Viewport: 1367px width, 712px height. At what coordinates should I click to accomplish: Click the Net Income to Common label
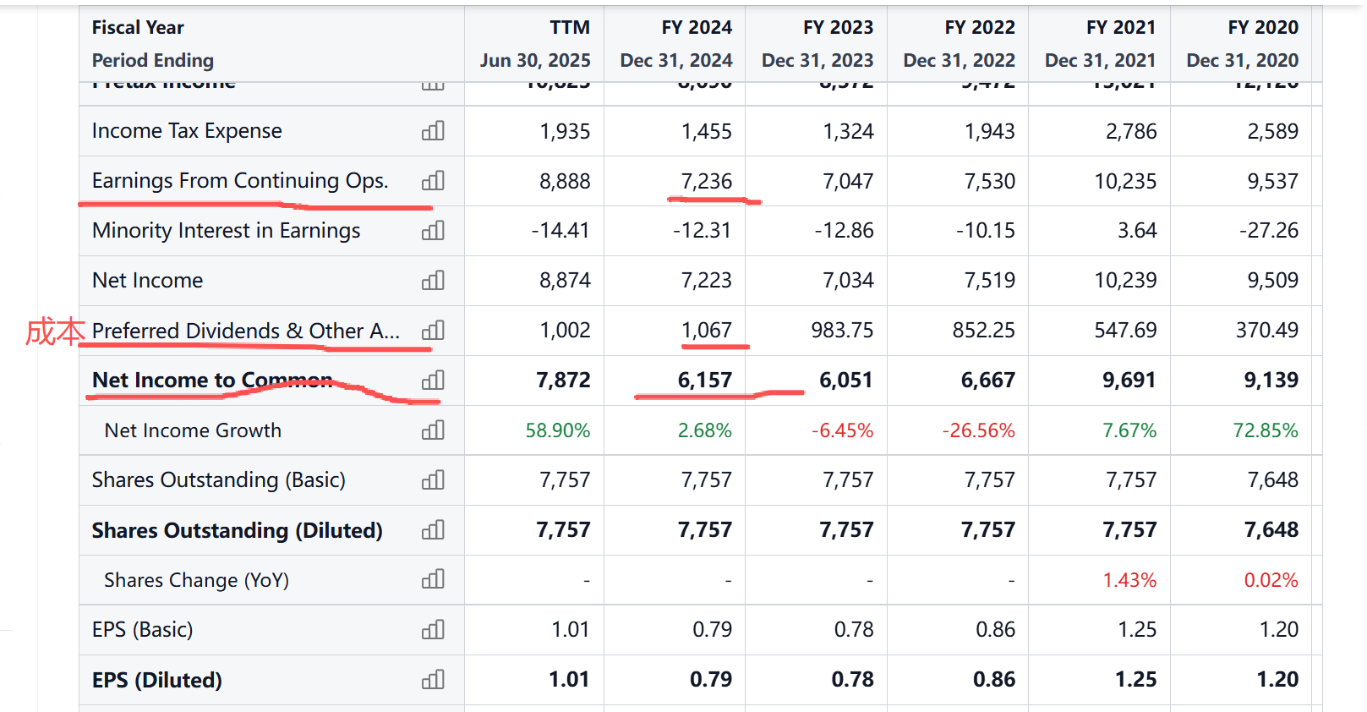point(211,381)
